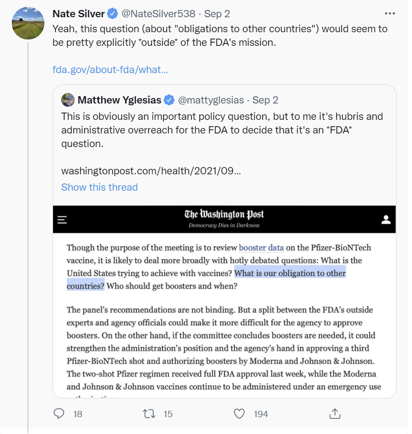Open Nate Silver's profile picture
This screenshot has width=412, height=434.
(28, 23)
